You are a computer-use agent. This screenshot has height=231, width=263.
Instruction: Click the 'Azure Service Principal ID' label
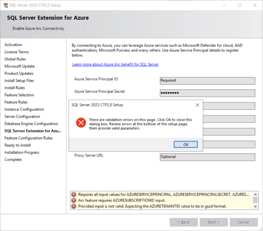96,79
